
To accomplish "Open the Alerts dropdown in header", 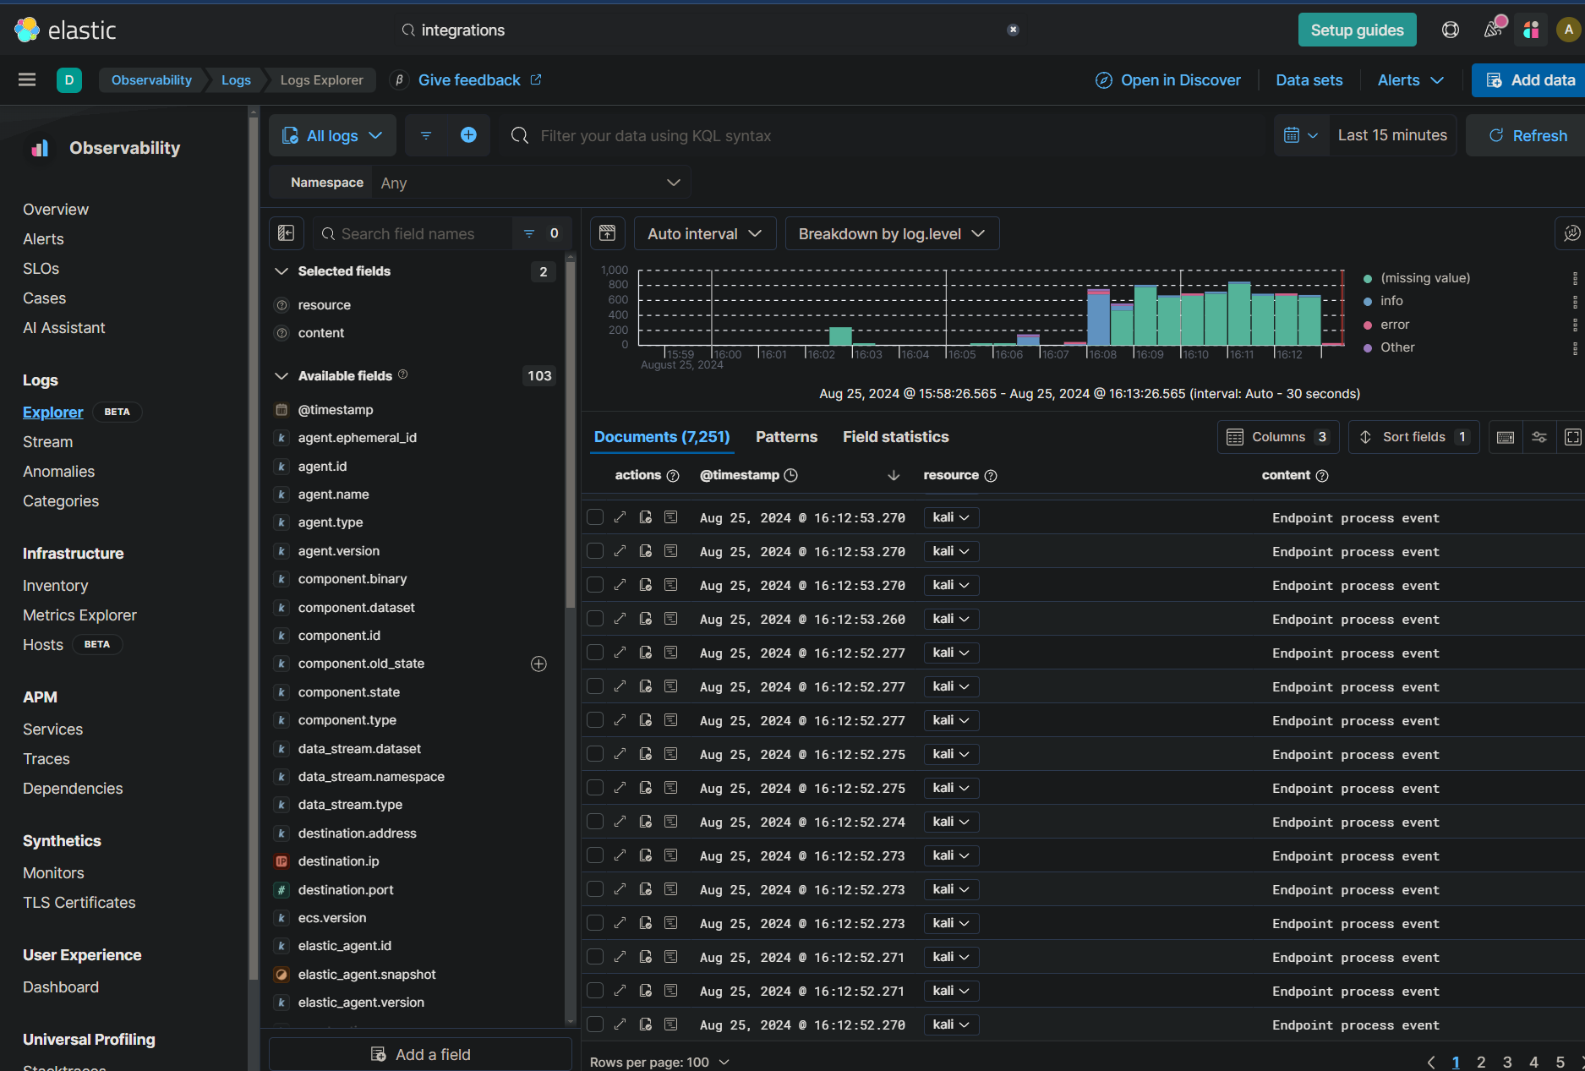I will tap(1411, 80).
